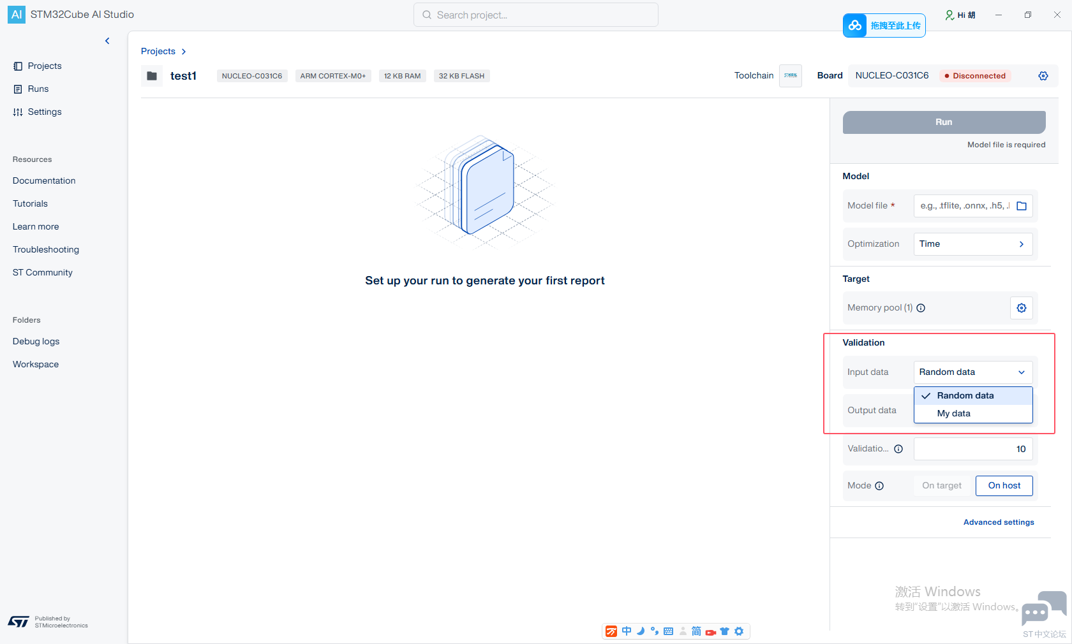Click the Mode info icon
The height and width of the screenshot is (644, 1072).
(879, 486)
